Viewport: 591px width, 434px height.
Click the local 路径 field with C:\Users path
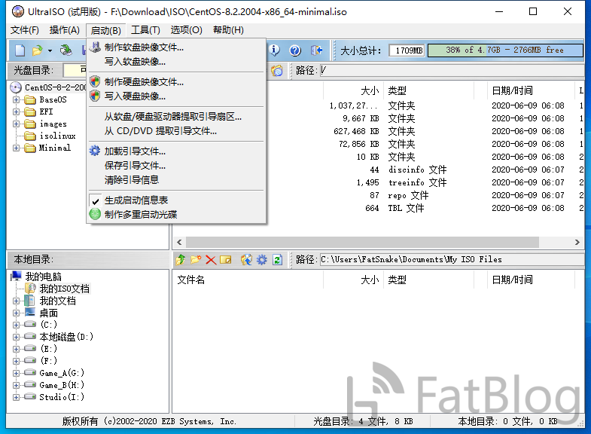click(452, 259)
